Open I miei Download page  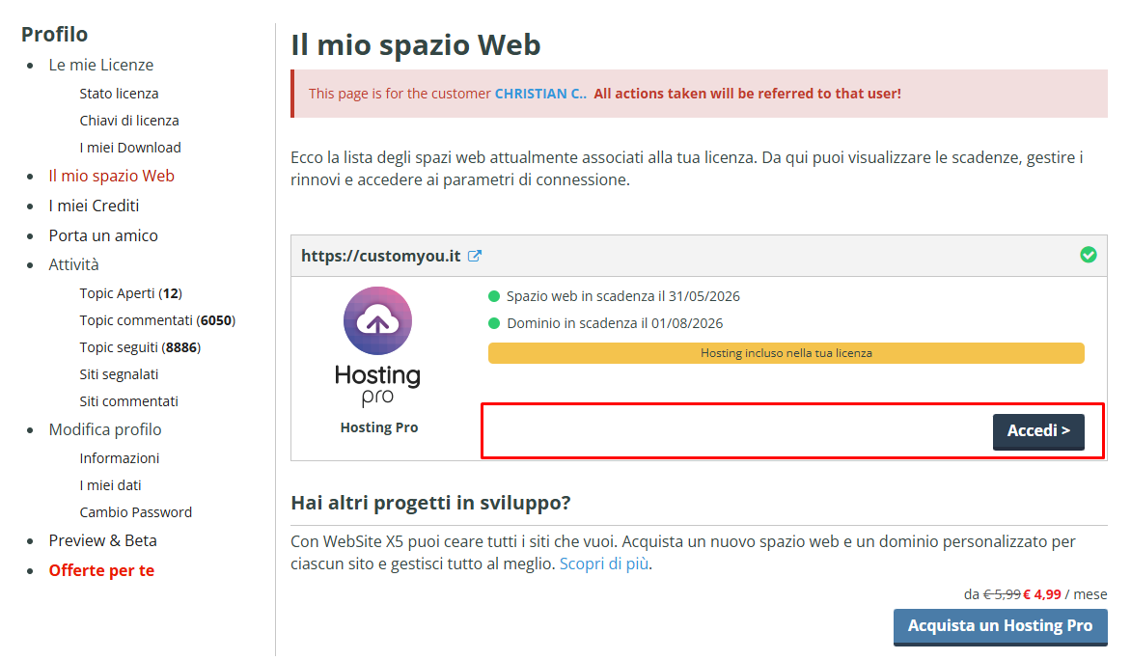130,148
